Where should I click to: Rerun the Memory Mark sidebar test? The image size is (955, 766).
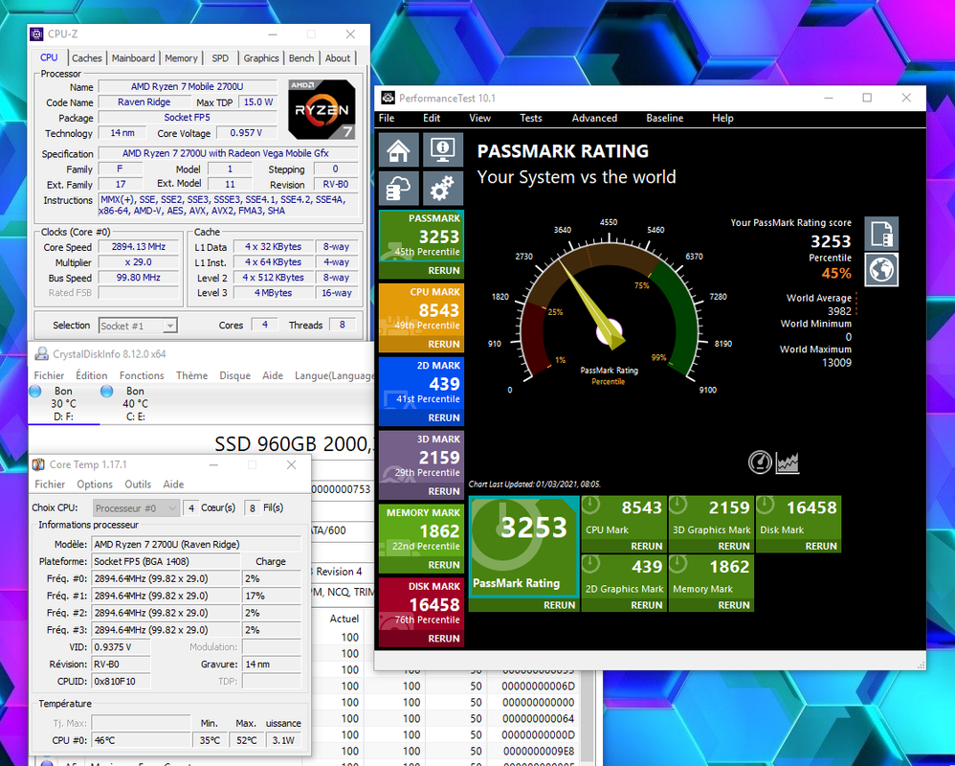tap(443, 565)
